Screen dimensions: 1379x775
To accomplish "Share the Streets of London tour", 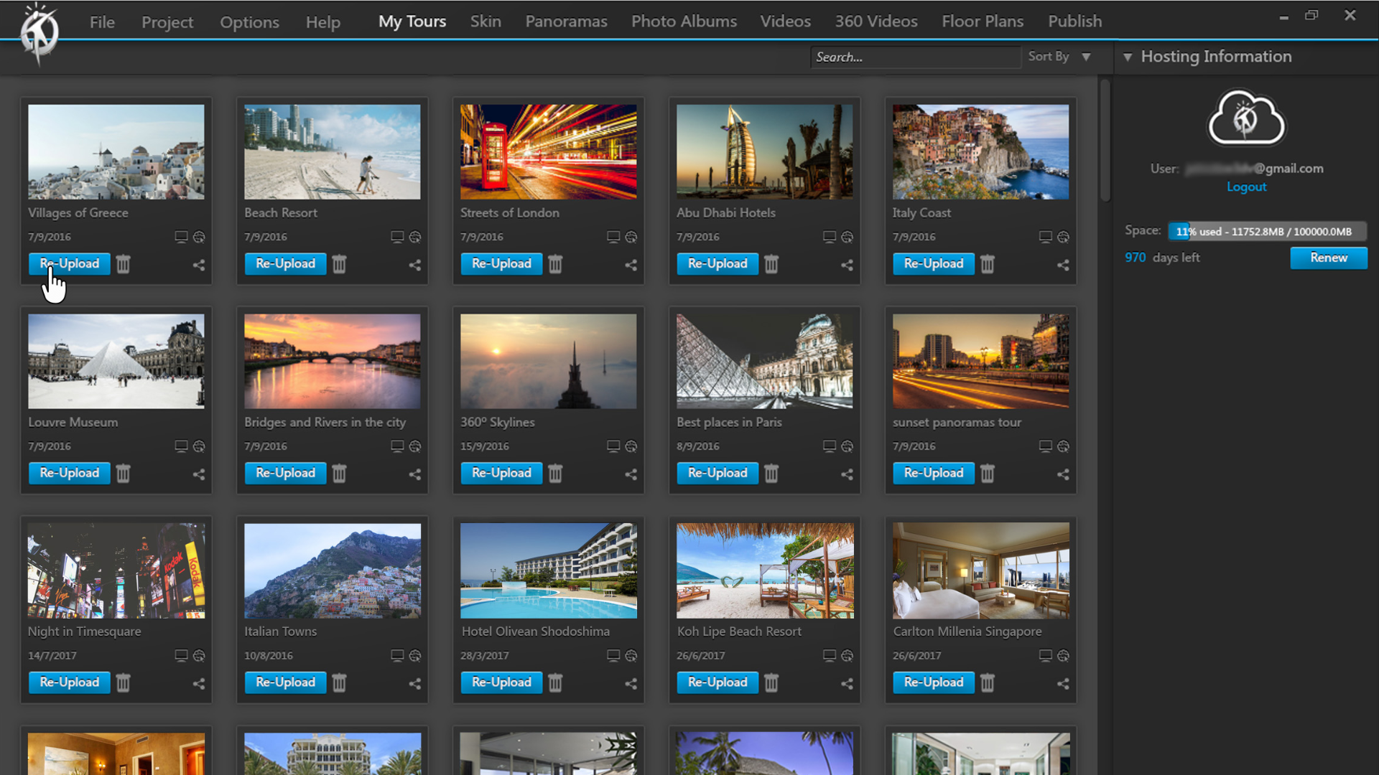I will pos(631,265).
